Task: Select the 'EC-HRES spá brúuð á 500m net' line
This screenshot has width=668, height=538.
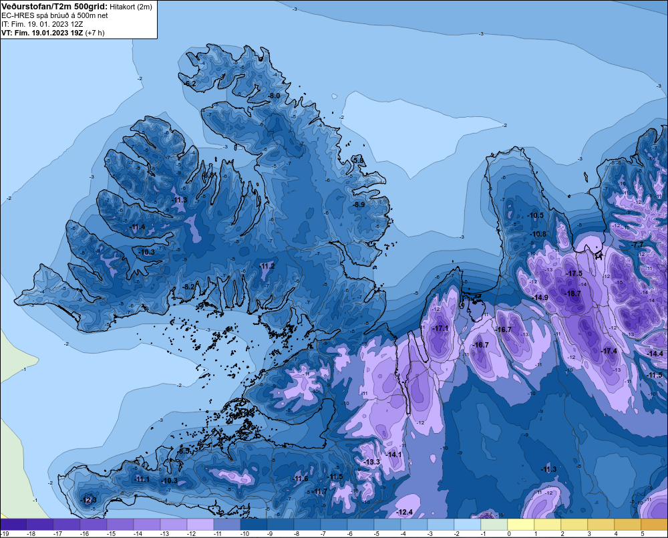Action: [55, 15]
